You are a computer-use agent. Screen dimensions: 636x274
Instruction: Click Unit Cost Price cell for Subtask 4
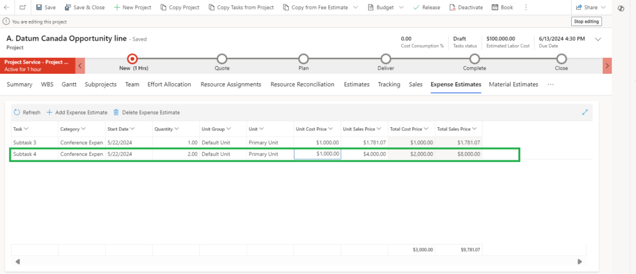click(317, 154)
